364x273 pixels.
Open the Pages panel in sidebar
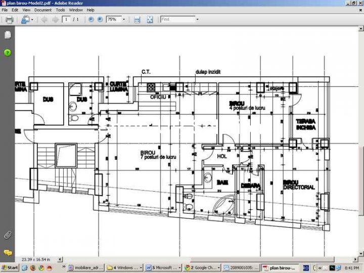tap(8, 35)
